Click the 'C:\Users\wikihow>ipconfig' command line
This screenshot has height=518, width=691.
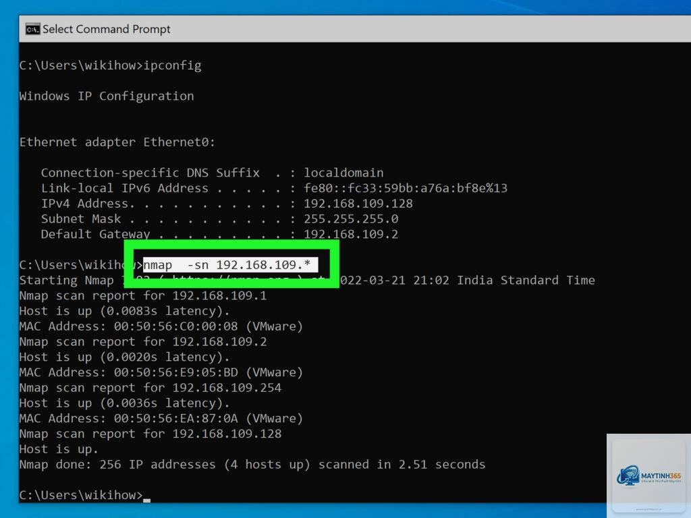tap(110, 65)
